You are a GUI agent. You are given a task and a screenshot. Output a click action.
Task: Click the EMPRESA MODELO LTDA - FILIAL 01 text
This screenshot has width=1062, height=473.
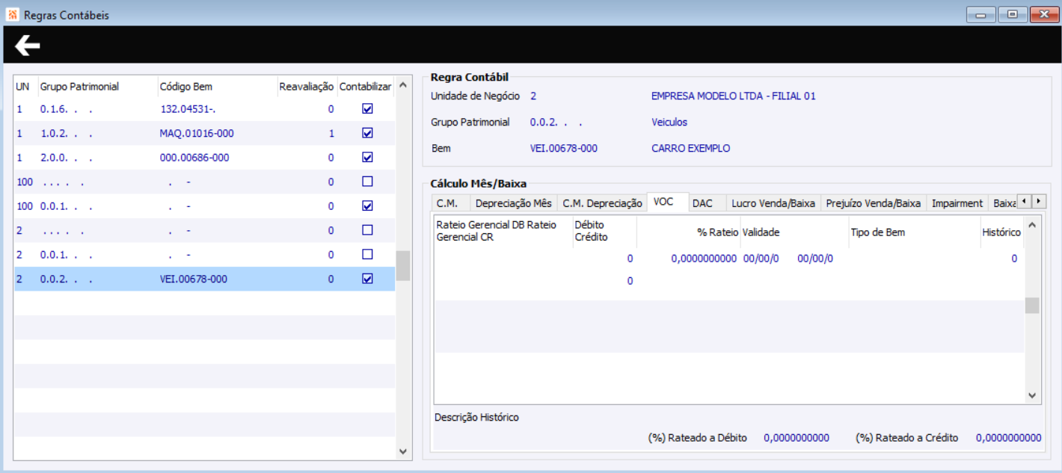coord(734,96)
